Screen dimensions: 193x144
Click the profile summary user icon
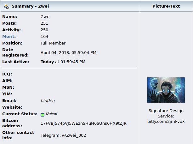point(6,6)
